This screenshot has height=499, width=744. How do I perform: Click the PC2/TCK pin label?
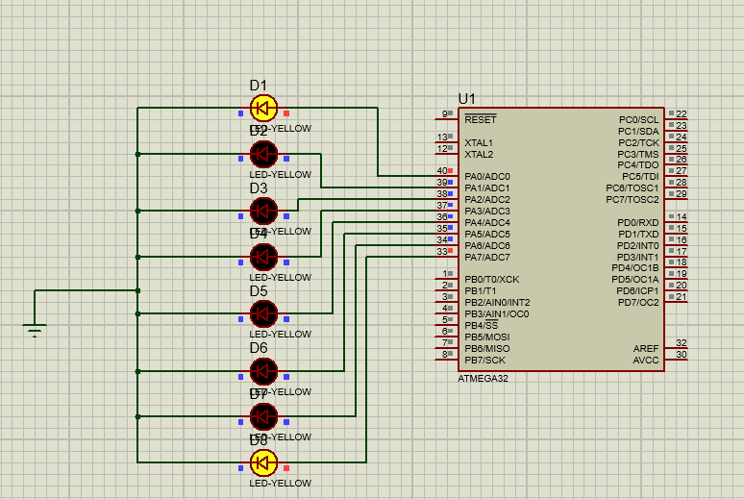(638, 143)
